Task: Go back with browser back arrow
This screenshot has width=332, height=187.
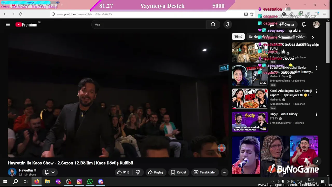Action: pos(5,14)
